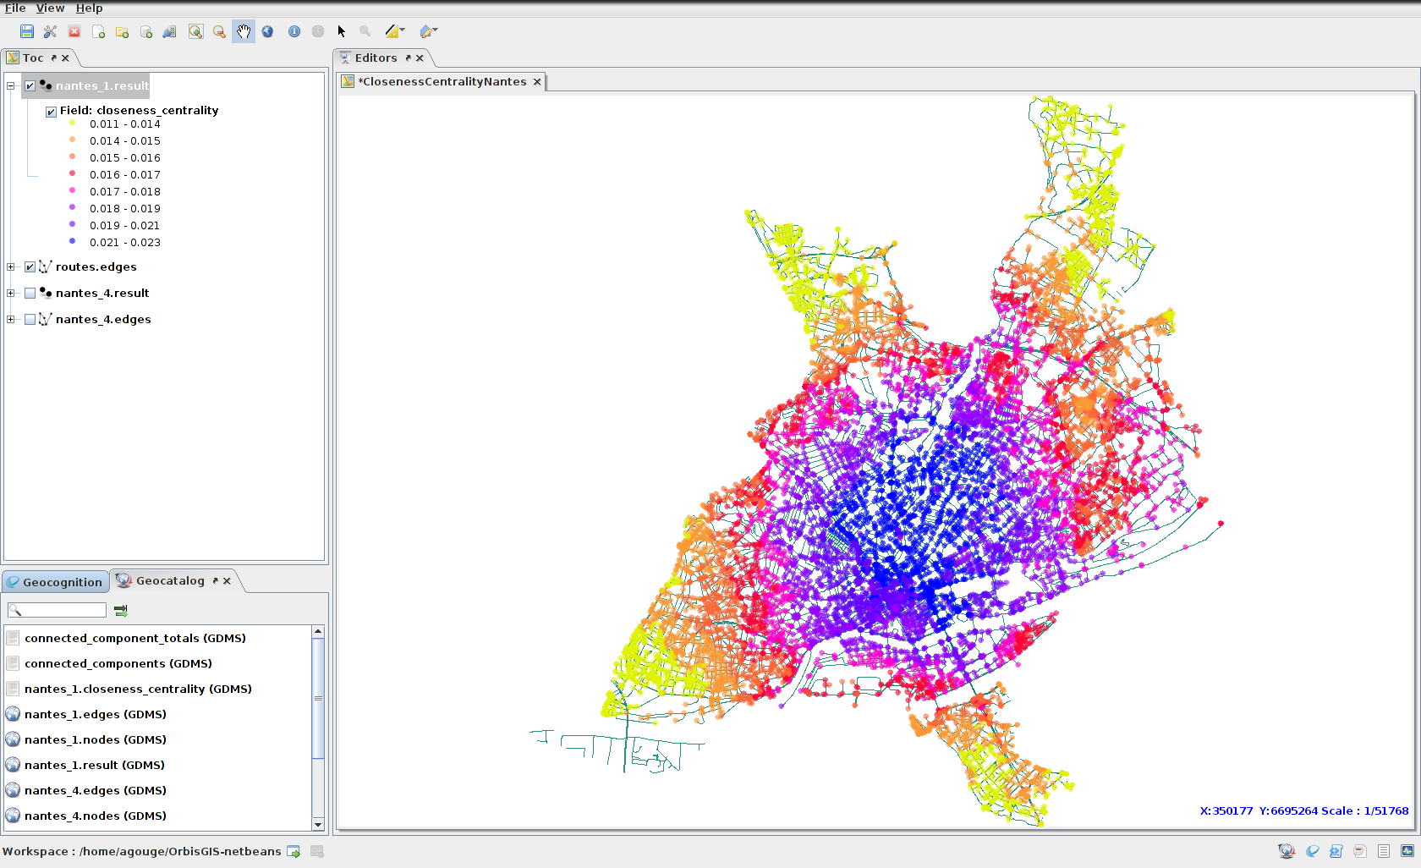Switch to the Geocognition tab
This screenshot has height=868, width=1421.
coord(56,582)
